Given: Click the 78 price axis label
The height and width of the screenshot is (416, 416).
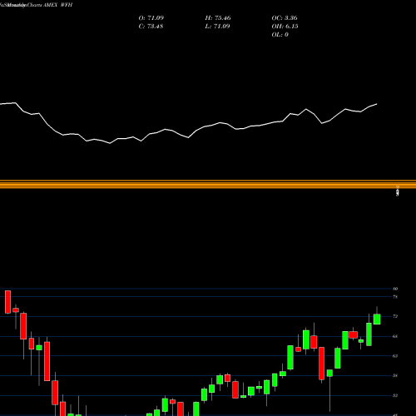Looking at the screenshot, I should (x=395, y=297).
